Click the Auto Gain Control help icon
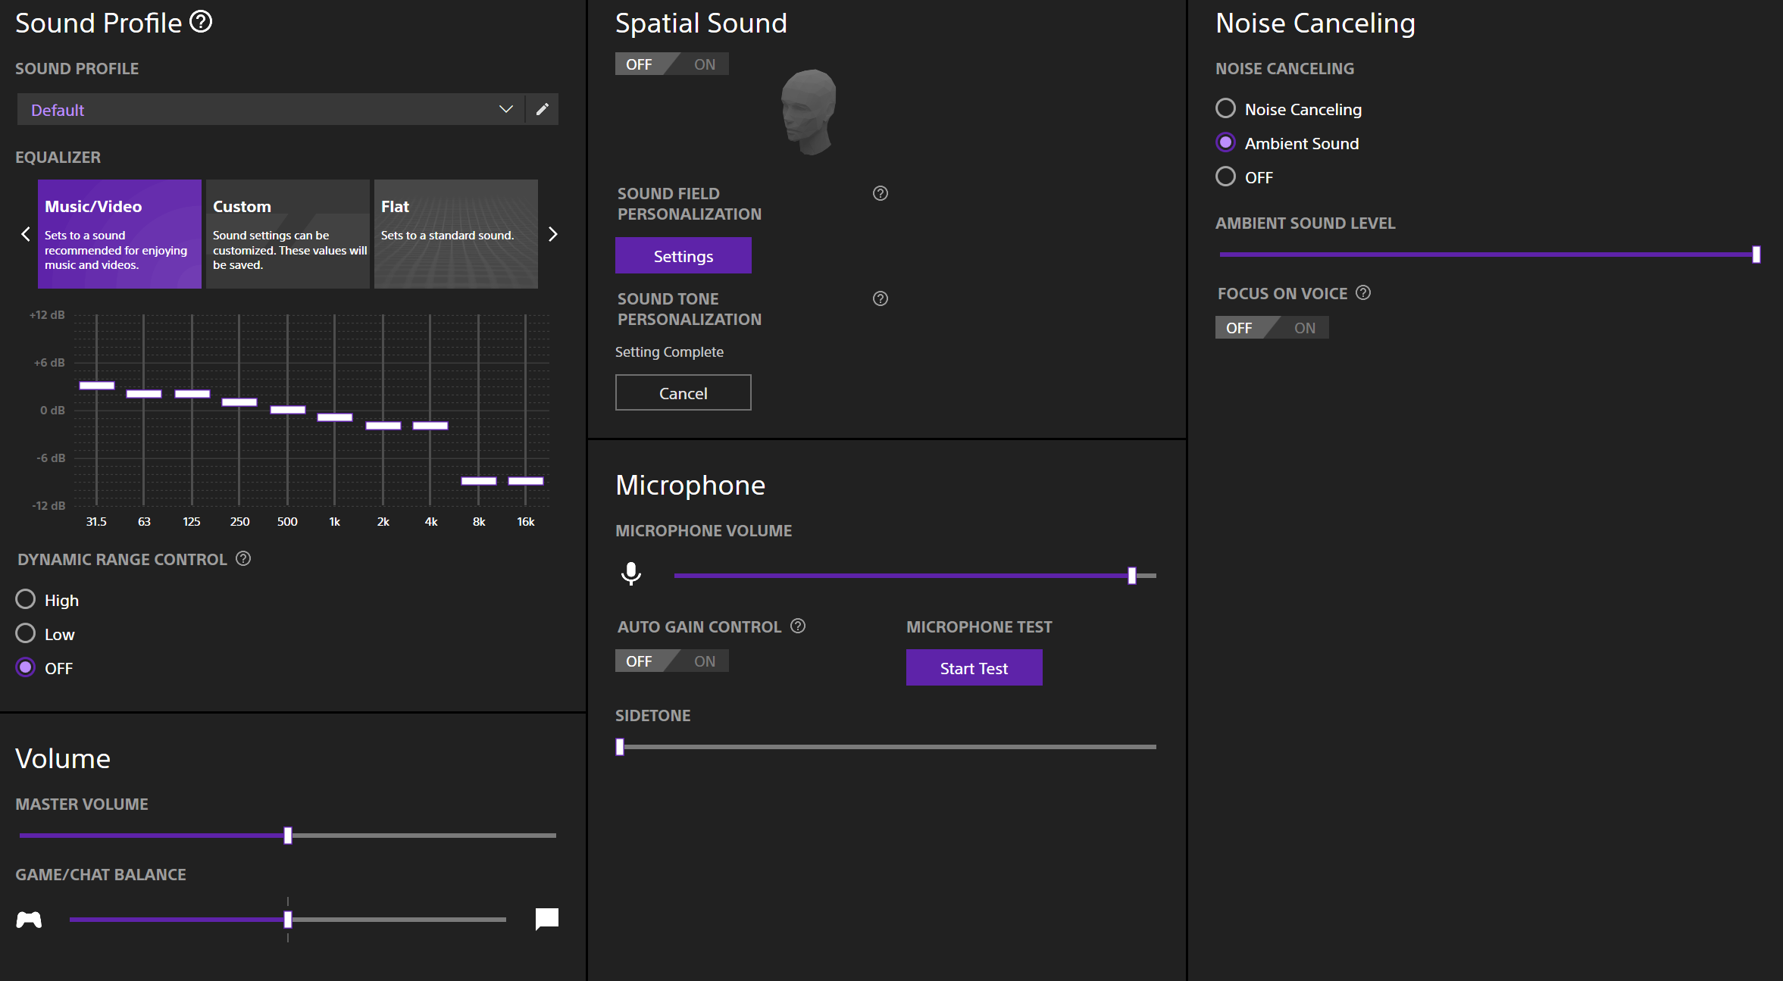 (798, 626)
